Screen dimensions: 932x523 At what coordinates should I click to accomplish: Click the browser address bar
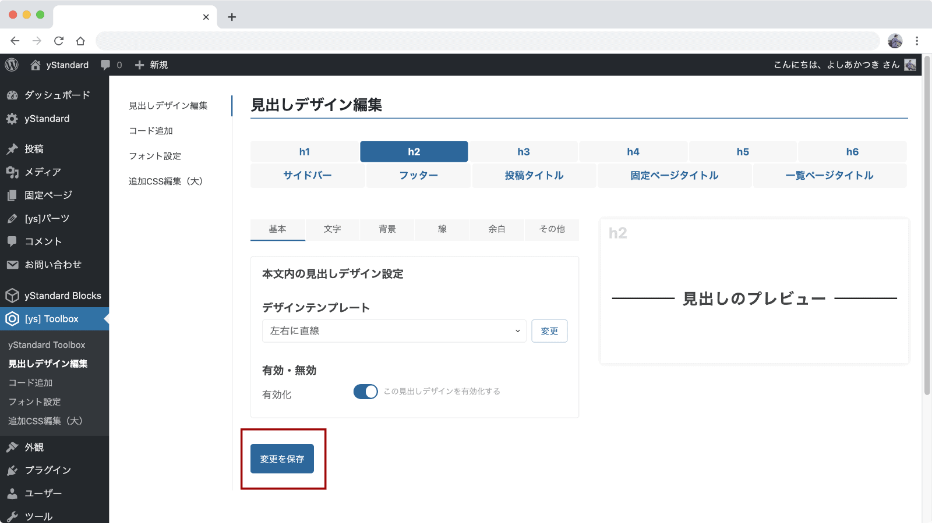coord(488,41)
